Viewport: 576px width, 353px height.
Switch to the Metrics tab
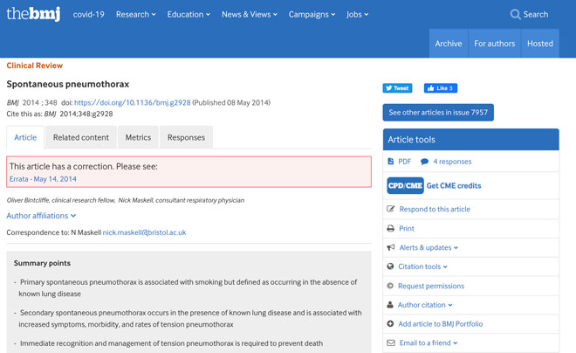coord(138,137)
